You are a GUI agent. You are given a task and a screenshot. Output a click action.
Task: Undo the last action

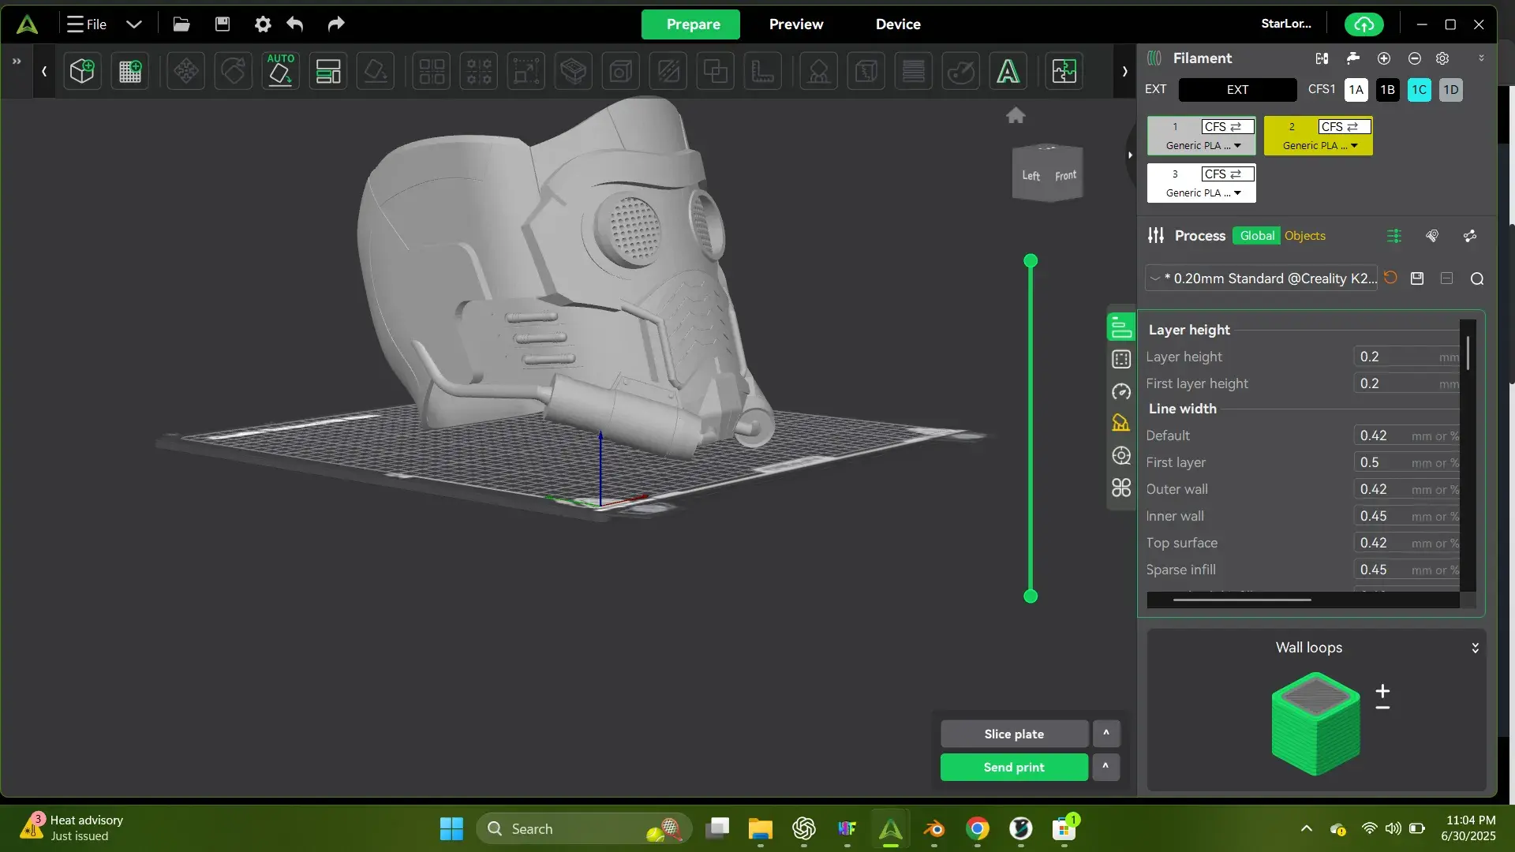pyautogui.click(x=295, y=24)
